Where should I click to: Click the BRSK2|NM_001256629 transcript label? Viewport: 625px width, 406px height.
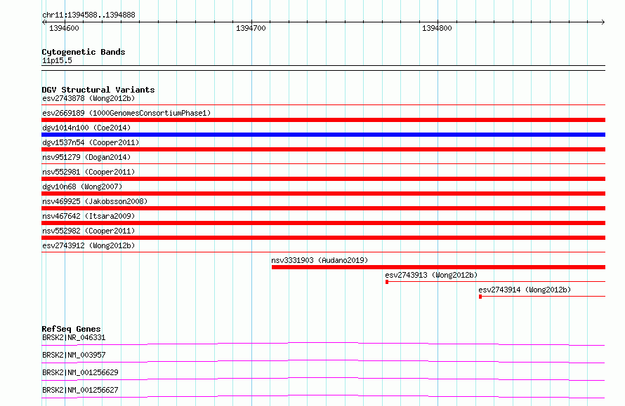80,372
